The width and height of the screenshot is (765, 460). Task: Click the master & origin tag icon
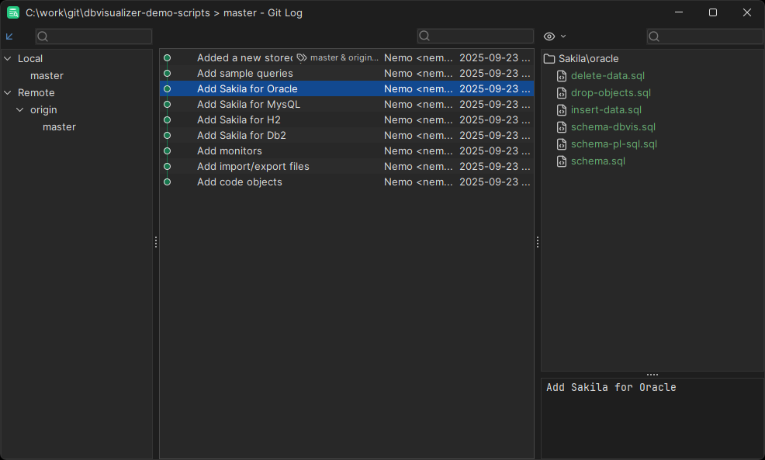coord(302,57)
